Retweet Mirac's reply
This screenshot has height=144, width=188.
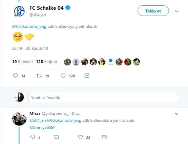click(x=57, y=137)
